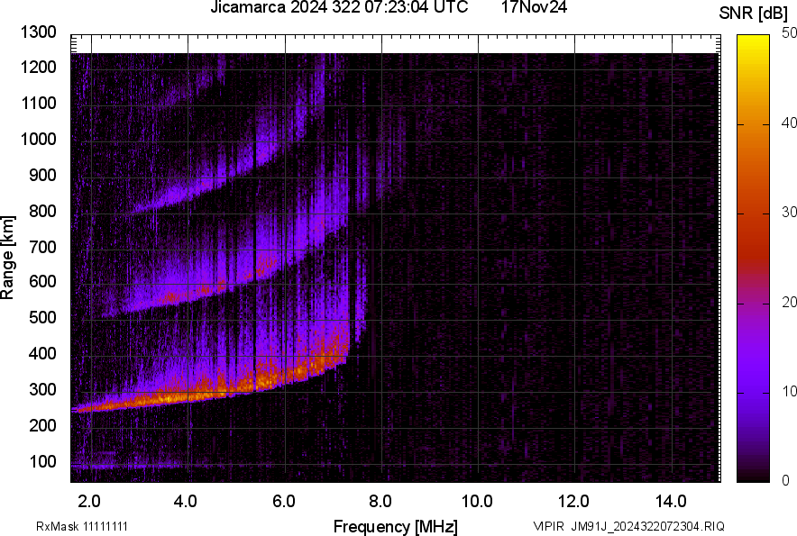797x536 pixels.
Task: Click the range tick label '1300'
Action: (38, 32)
